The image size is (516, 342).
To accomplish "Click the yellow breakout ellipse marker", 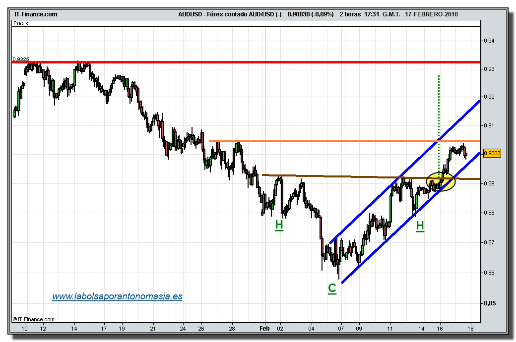I will 441,181.
